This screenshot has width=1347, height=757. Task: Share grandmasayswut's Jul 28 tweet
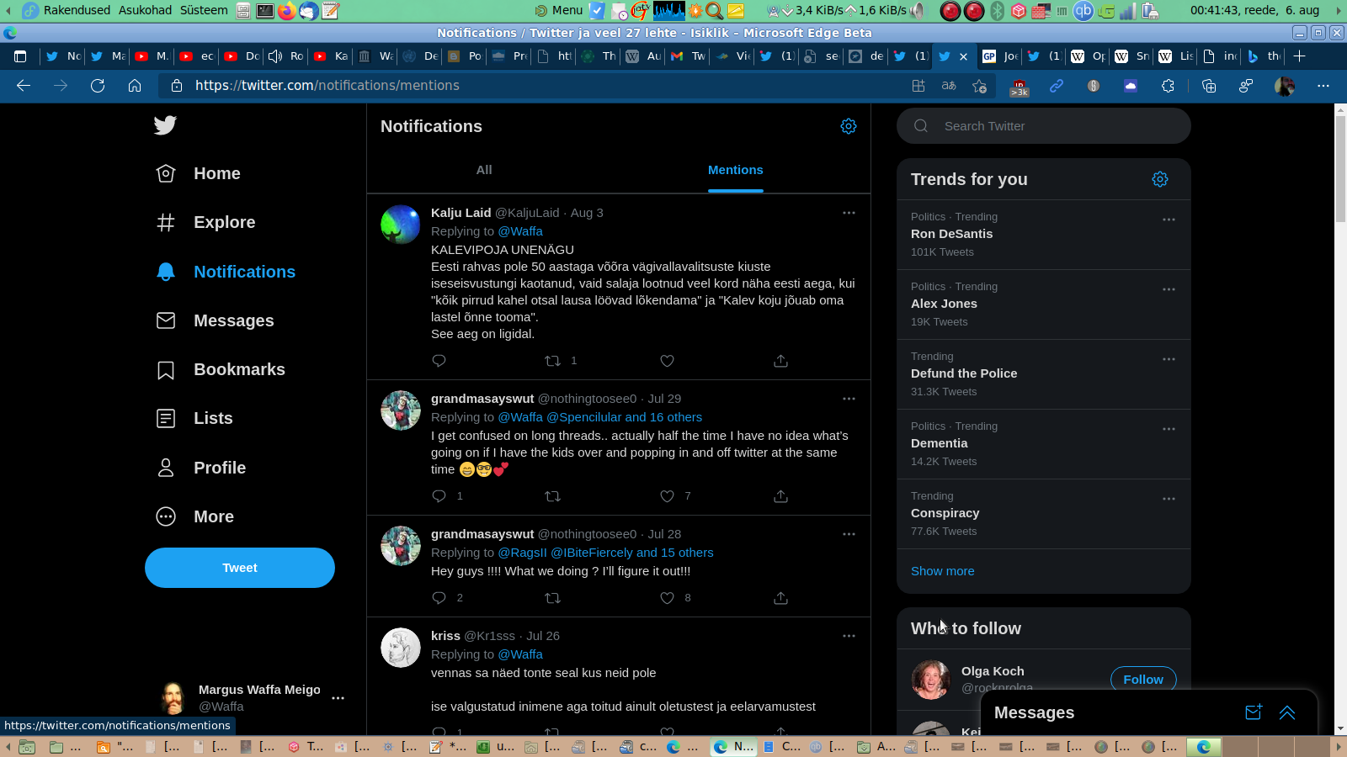coord(781,598)
